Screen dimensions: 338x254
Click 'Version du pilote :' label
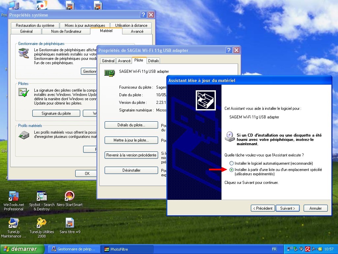point(133,103)
